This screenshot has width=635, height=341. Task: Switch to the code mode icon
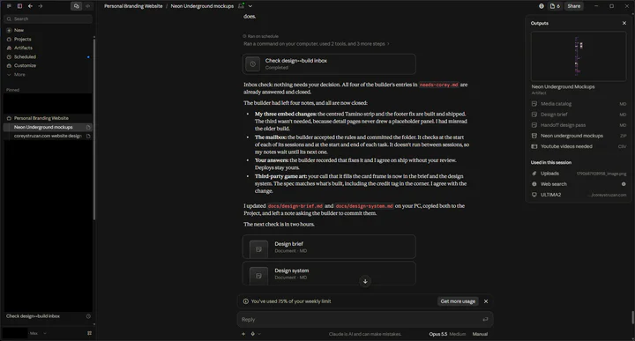pyautogui.click(x=87, y=6)
